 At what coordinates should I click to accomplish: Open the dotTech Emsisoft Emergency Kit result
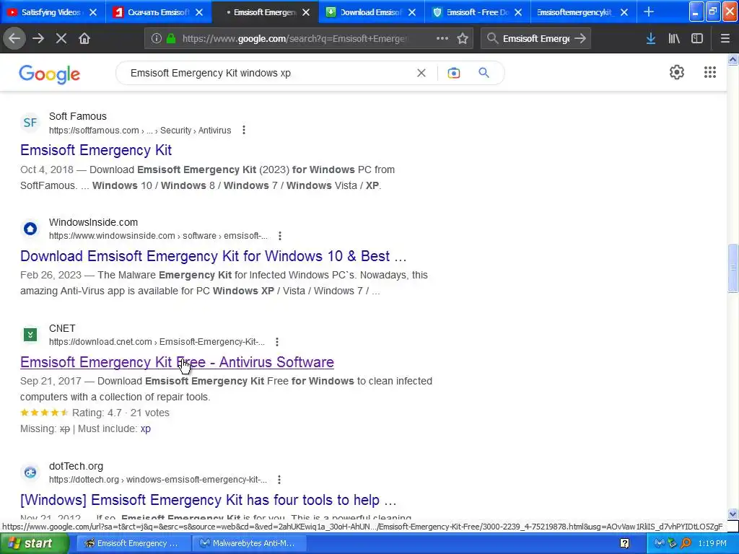coord(209,499)
